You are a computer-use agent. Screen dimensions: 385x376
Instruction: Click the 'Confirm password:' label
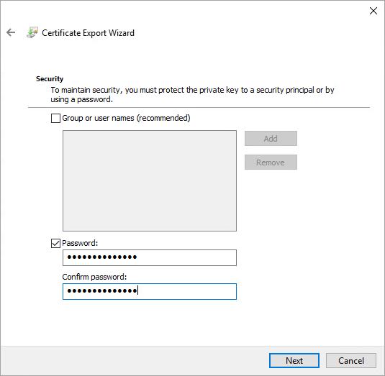94,277
